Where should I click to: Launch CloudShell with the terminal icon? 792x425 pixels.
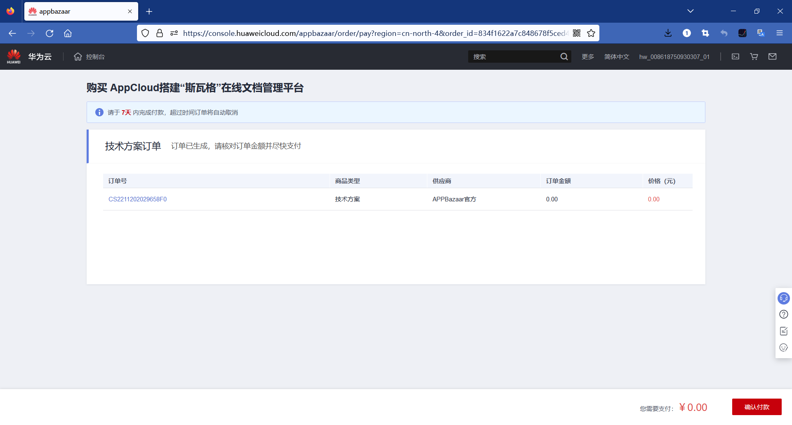(735, 57)
